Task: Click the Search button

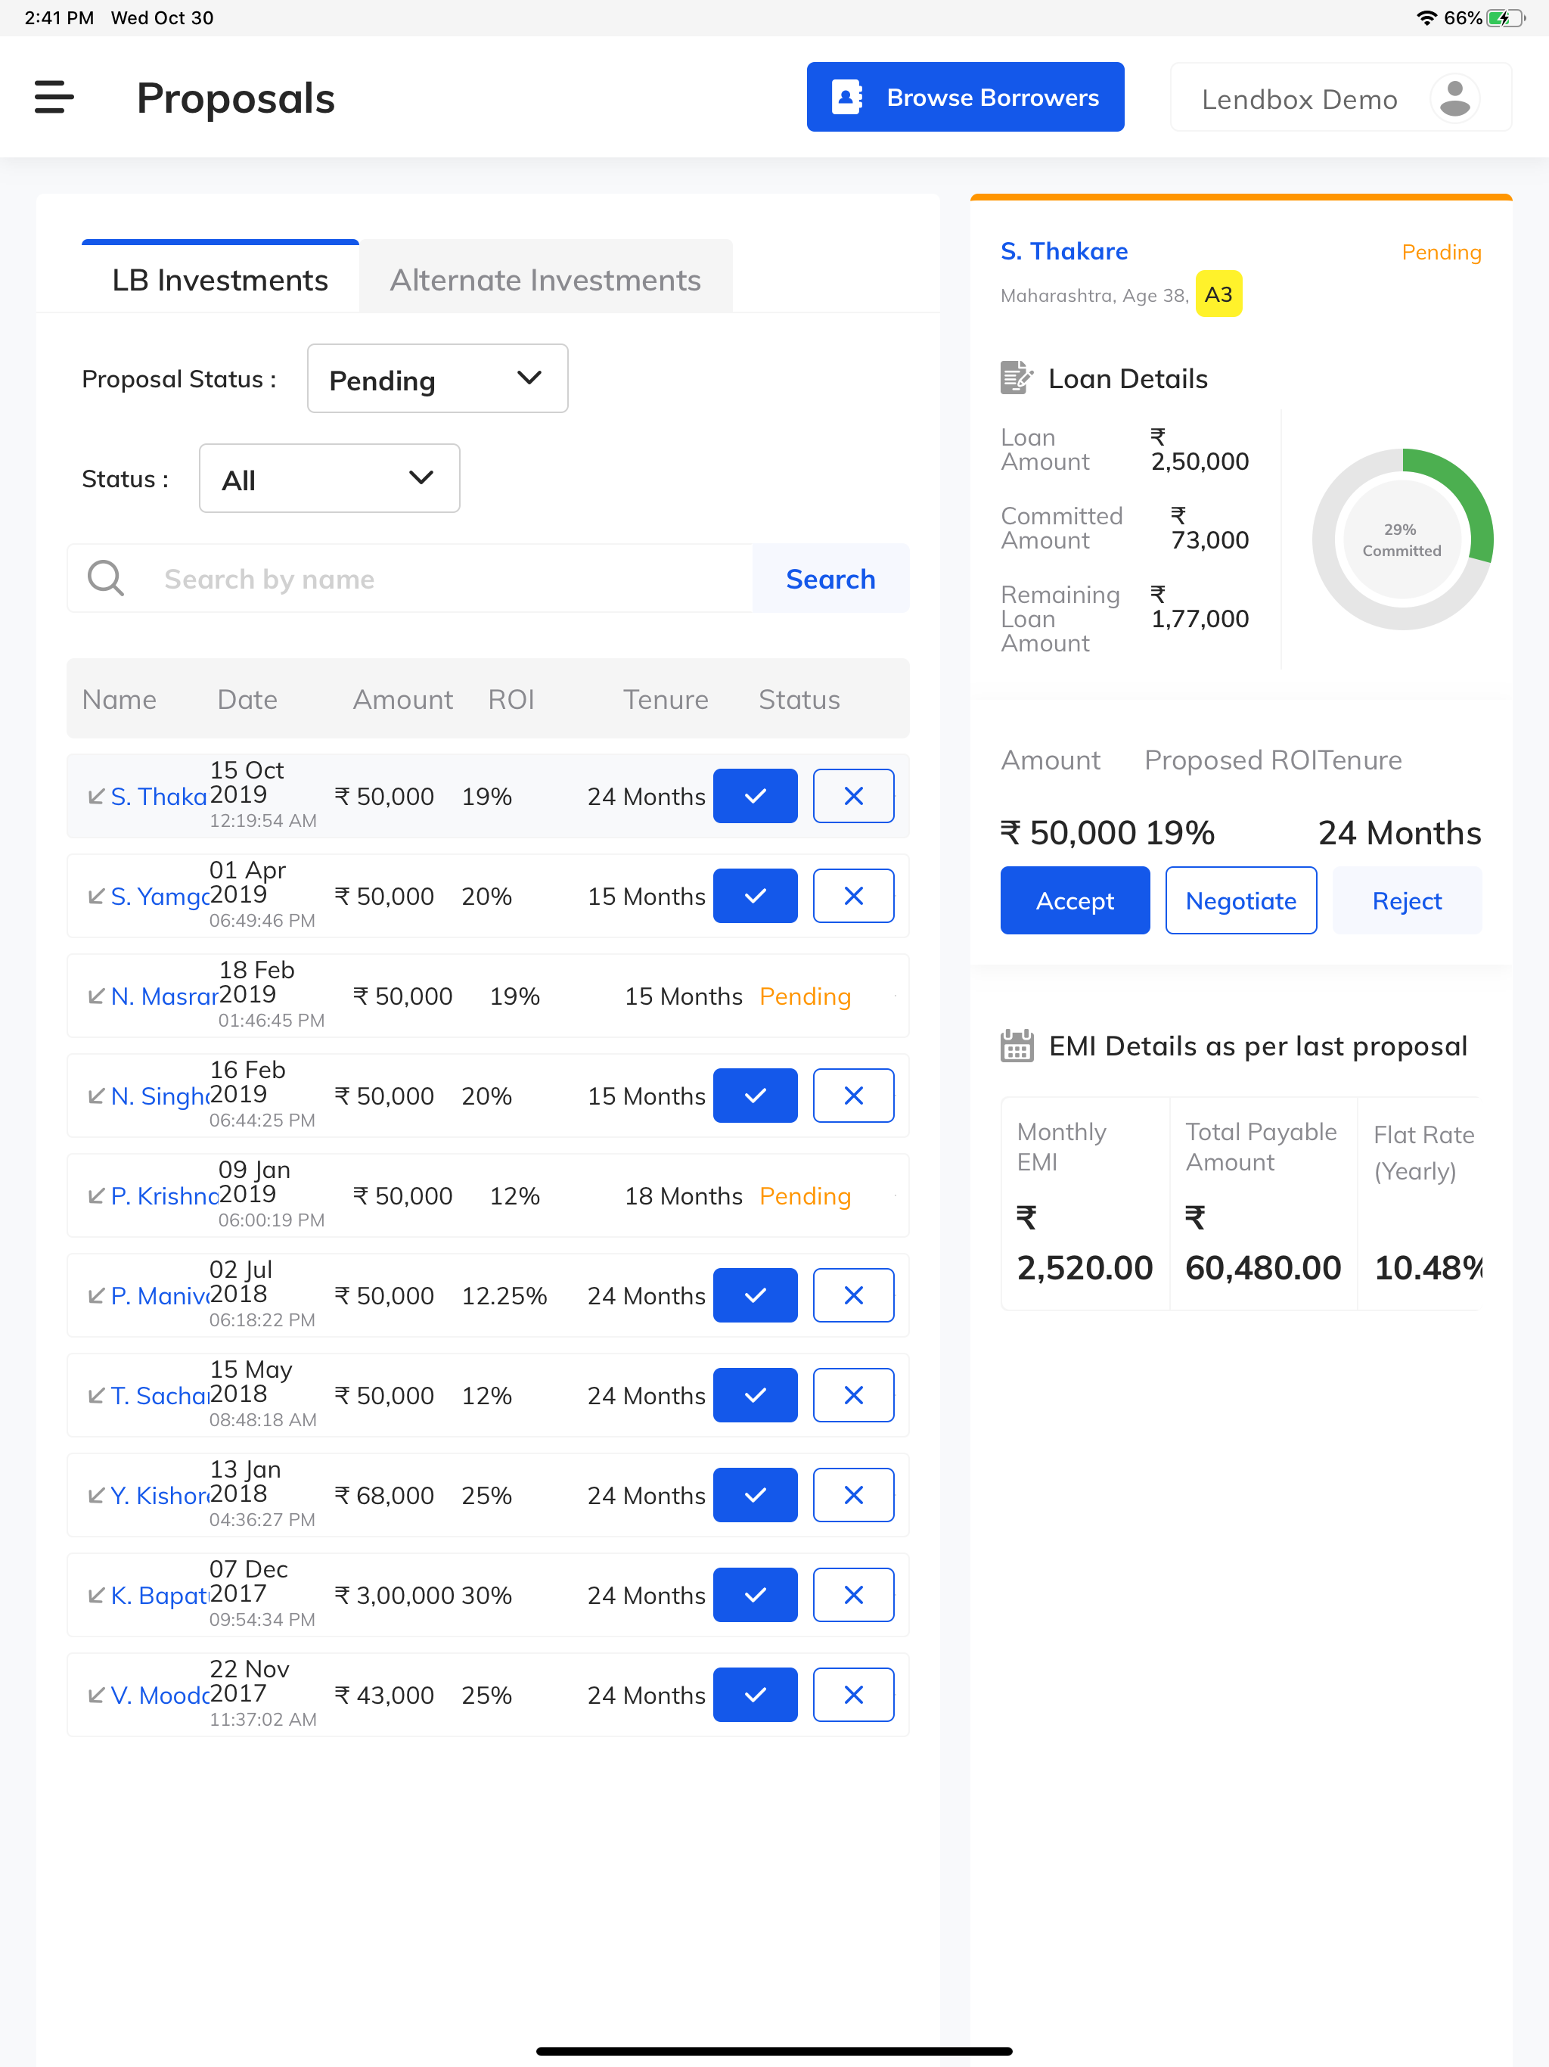Action: pos(830,579)
